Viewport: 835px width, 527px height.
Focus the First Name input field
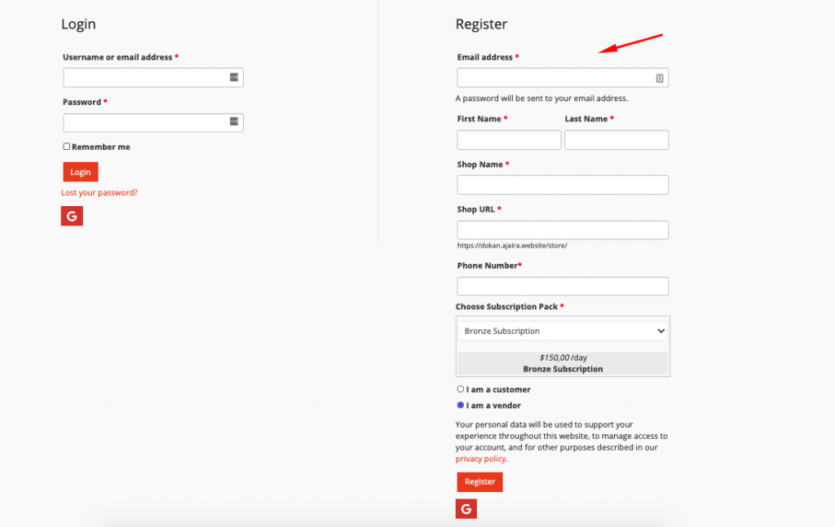click(x=509, y=140)
